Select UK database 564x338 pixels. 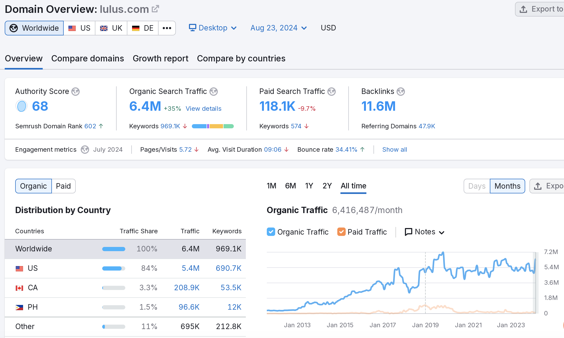pos(111,28)
